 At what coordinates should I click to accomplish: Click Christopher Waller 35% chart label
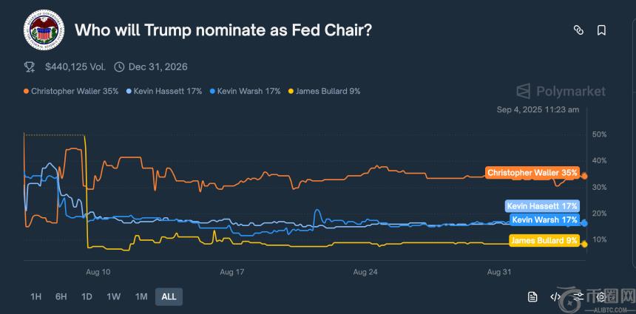pyautogui.click(x=532, y=173)
